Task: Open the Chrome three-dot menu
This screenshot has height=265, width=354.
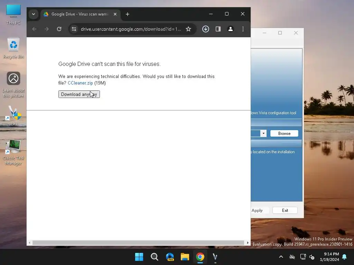Action: point(243,29)
